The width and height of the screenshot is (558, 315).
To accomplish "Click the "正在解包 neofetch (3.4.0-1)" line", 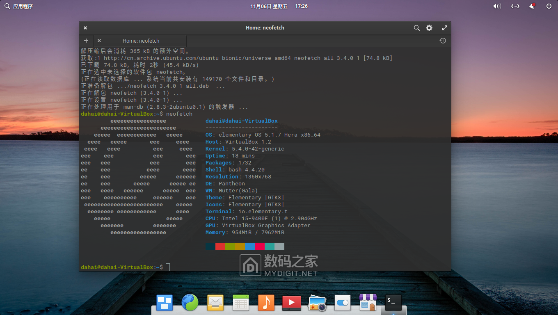I will click(132, 93).
